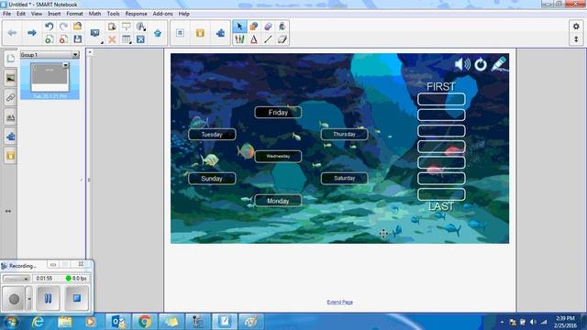Select the Sunday label
Image resolution: width=587 pixels, height=330 pixels.
point(212,179)
